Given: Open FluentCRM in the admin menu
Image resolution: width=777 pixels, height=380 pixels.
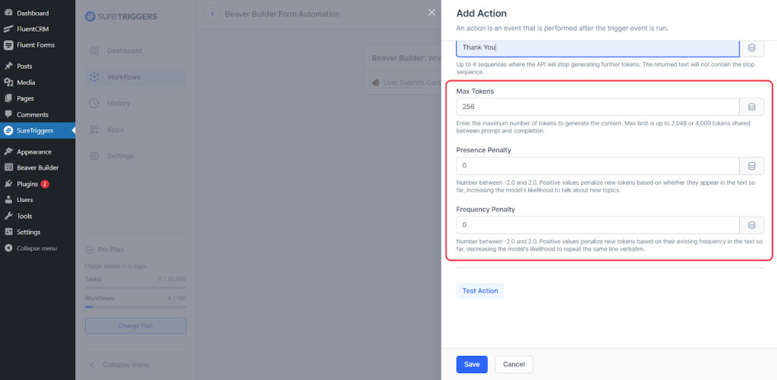Looking at the screenshot, I should [33, 29].
